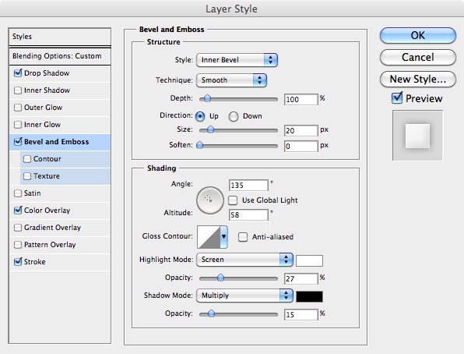464x354 pixels.
Task: Click the white highlight color swatch
Action: pos(309,261)
